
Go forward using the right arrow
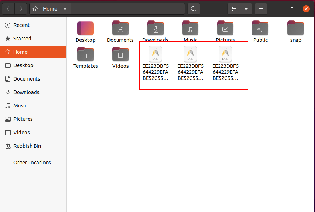(21, 9)
